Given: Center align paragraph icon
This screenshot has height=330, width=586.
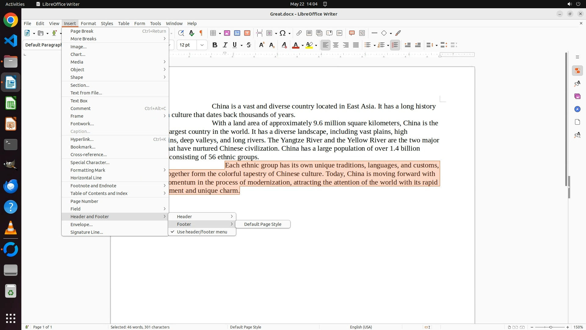Looking at the screenshot, I should (x=336, y=45).
